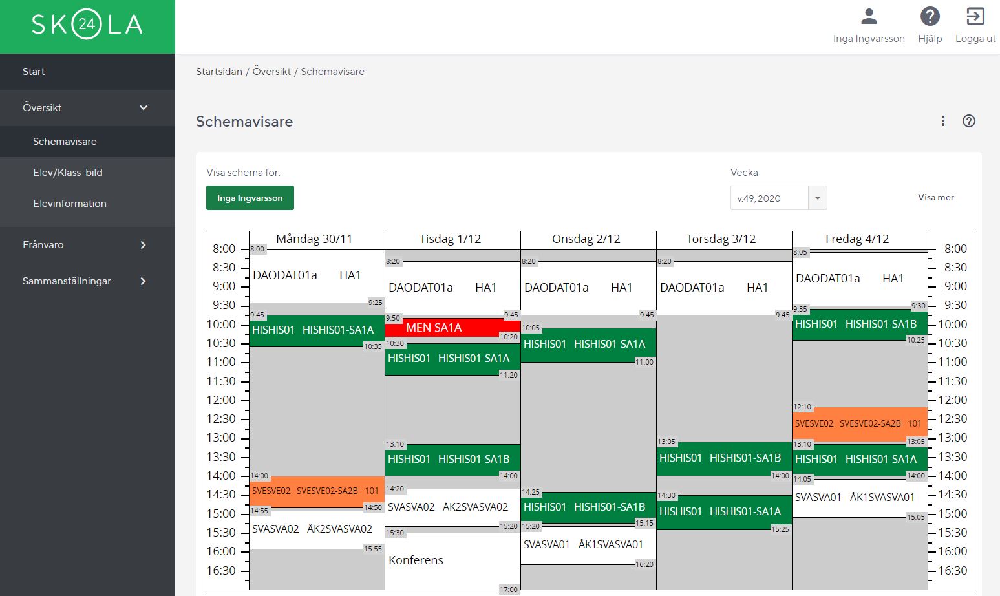Open the Inga Ingvarsson user profile icon
This screenshot has width=1000, height=596.
[x=869, y=17]
